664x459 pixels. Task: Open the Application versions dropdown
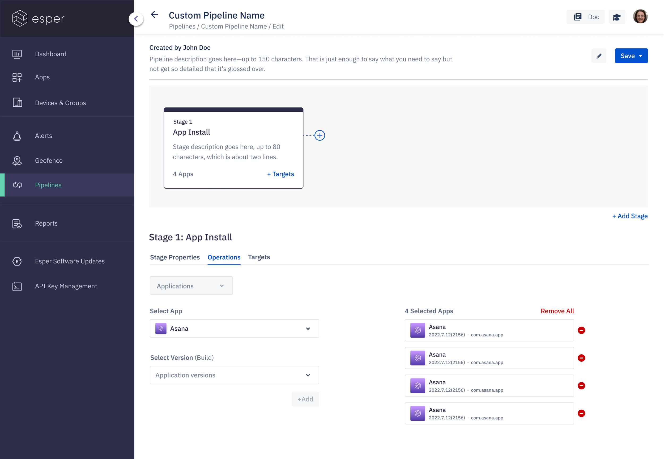click(234, 375)
